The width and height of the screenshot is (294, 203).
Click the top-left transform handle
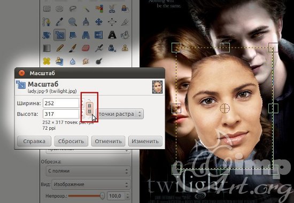click(x=176, y=48)
